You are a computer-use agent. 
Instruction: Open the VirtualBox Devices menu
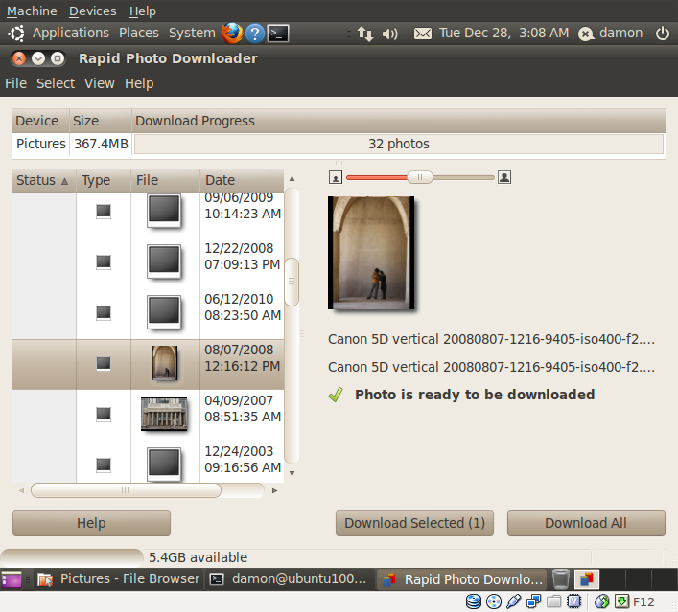[x=92, y=11]
